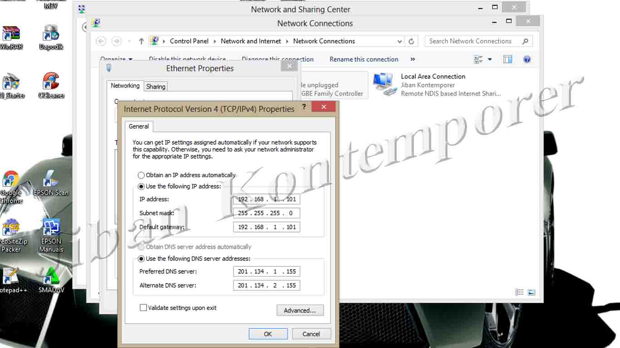Open SMADAV antivirus desktop icon
Viewport: 620px width, 348px height.
pos(51,281)
